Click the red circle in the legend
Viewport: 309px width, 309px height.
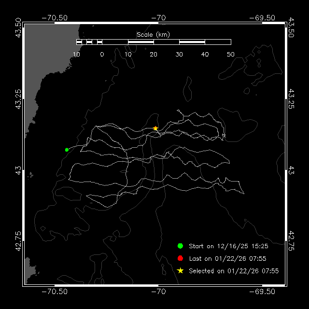pyautogui.click(x=181, y=258)
